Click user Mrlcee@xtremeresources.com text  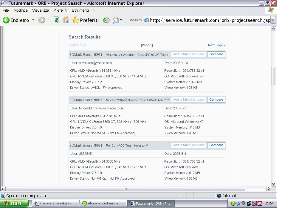[x=97, y=108]
